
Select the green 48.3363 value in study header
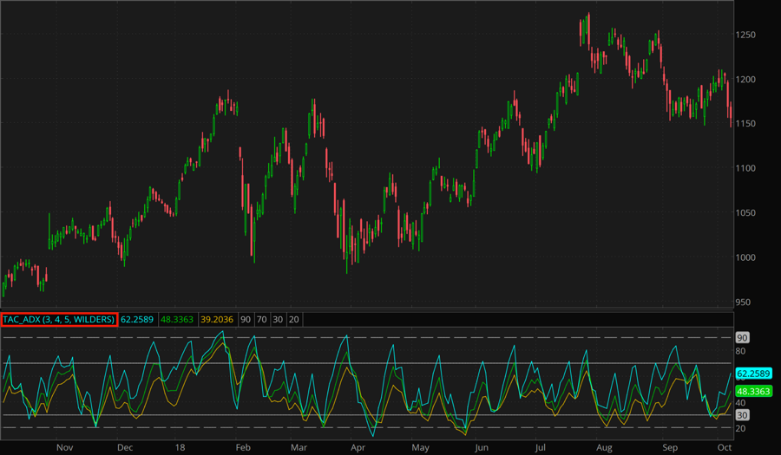(x=179, y=320)
